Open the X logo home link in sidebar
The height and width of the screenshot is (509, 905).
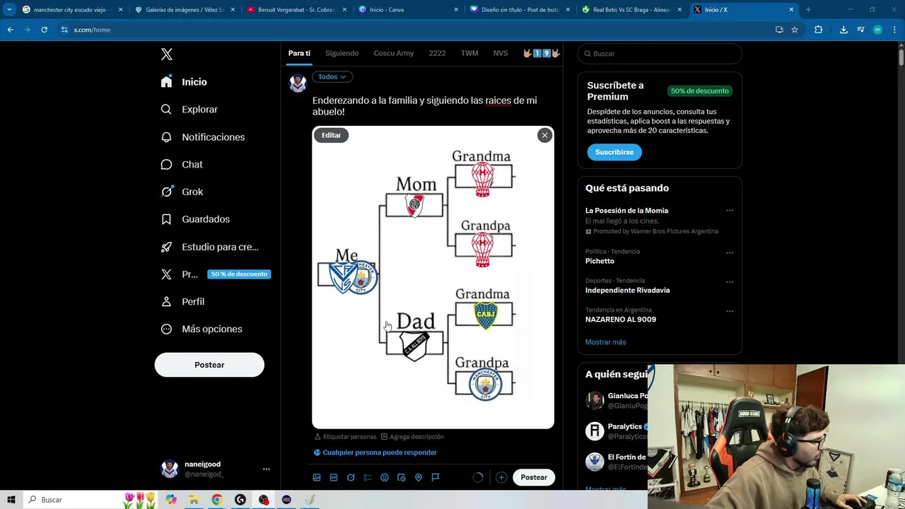pyautogui.click(x=167, y=54)
